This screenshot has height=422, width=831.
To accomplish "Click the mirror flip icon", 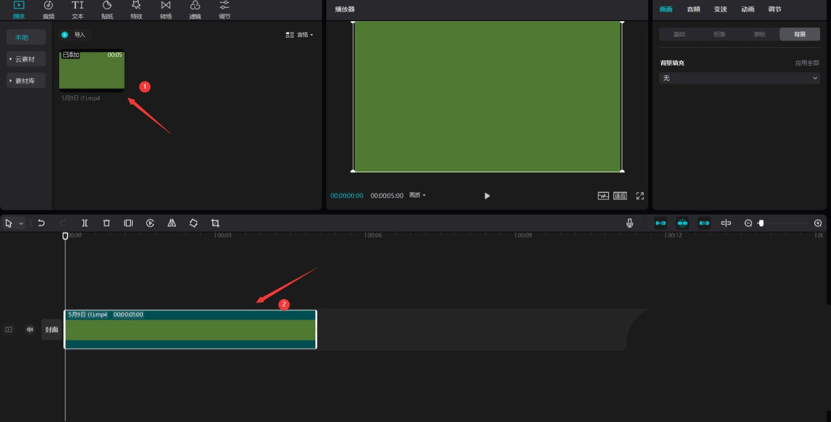I will [172, 223].
